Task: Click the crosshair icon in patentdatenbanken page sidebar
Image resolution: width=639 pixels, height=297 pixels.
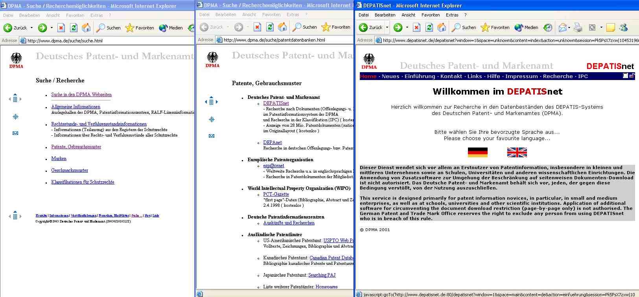Action: pyautogui.click(x=212, y=119)
